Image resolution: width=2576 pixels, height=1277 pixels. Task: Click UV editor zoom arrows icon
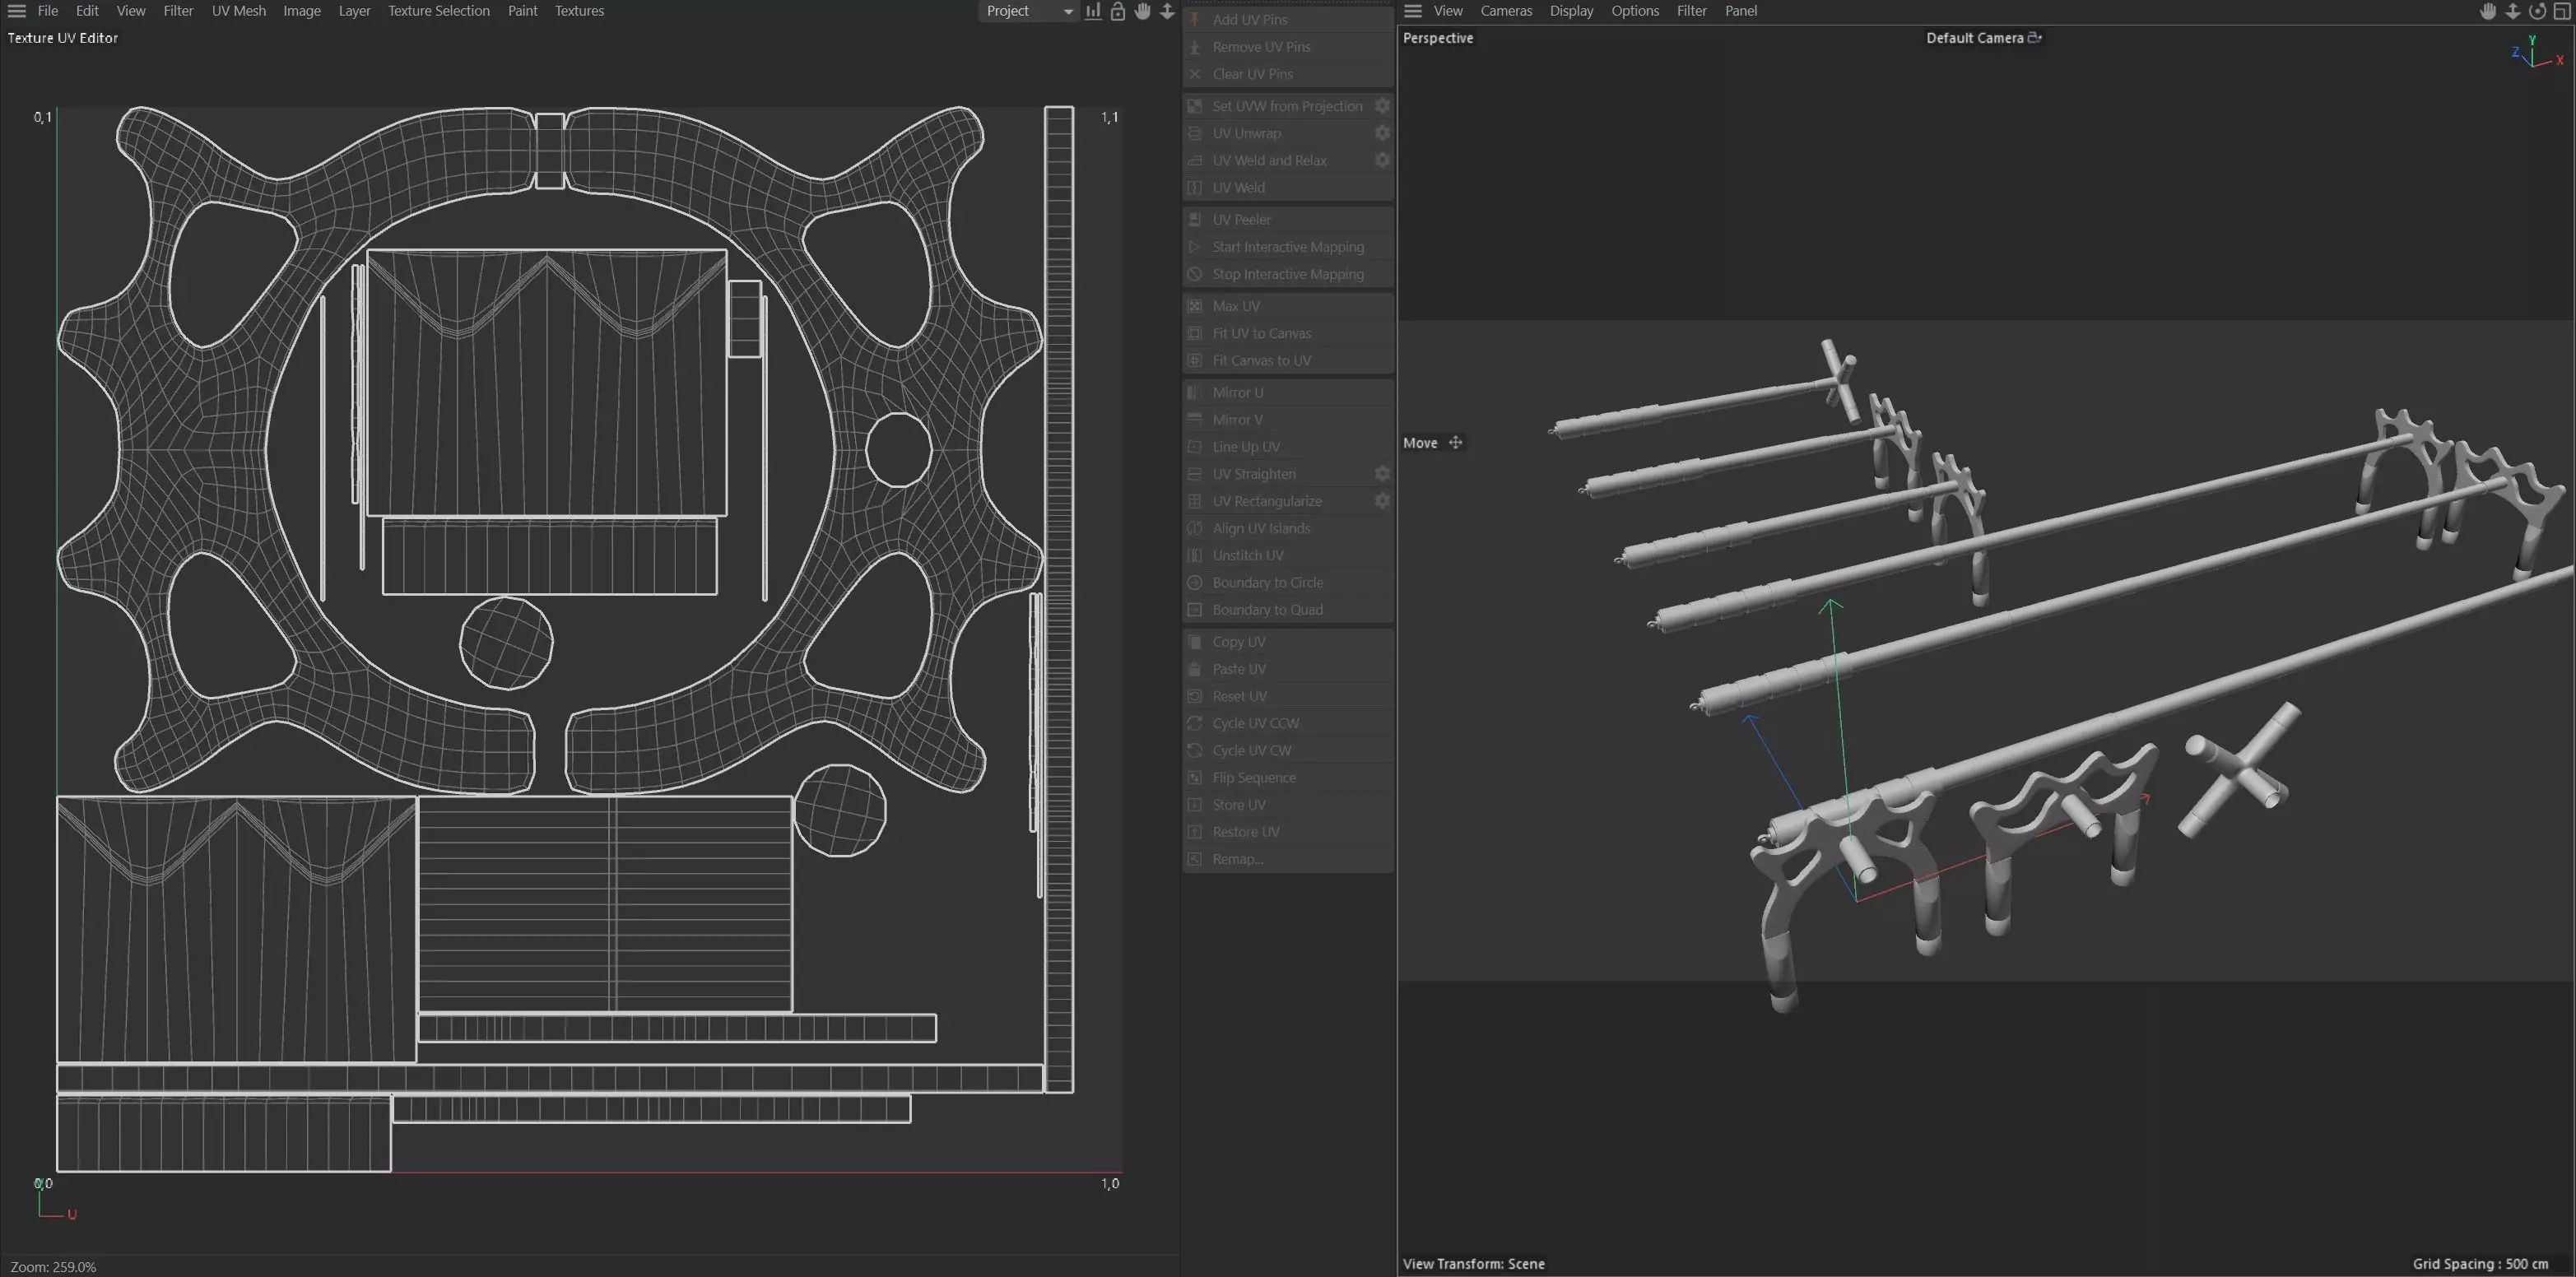(1167, 11)
